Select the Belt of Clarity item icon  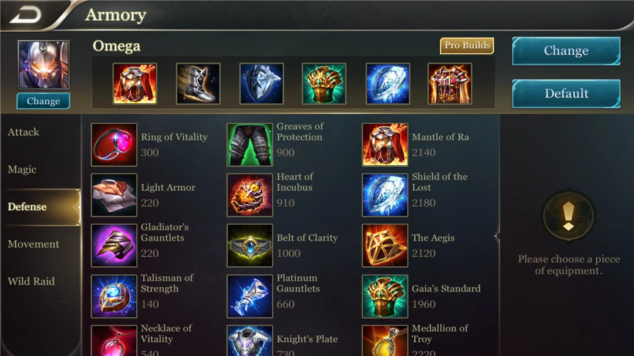(249, 245)
